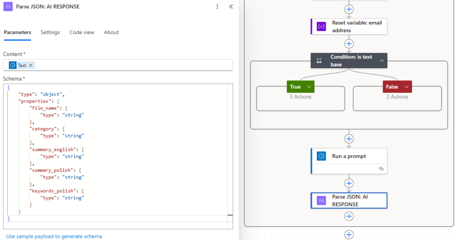Switch to the Code view tab

click(x=82, y=32)
